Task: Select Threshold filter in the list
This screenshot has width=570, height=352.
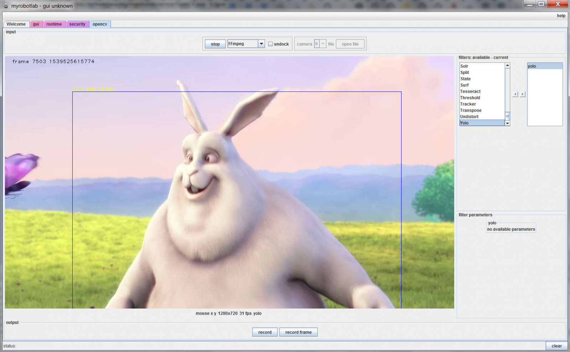Action: pyautogui.click(x=482, y=98)
